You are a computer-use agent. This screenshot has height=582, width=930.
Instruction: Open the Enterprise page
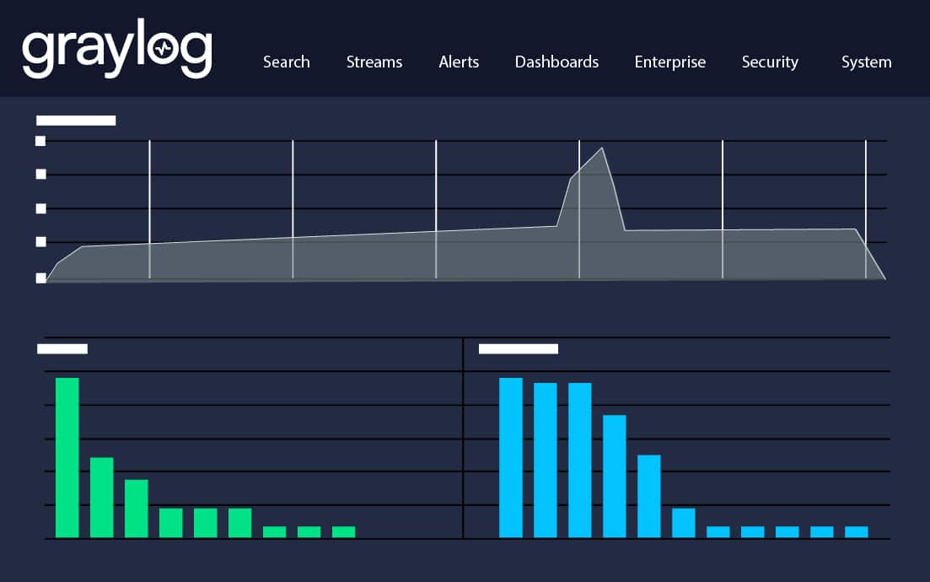(669, 62)
